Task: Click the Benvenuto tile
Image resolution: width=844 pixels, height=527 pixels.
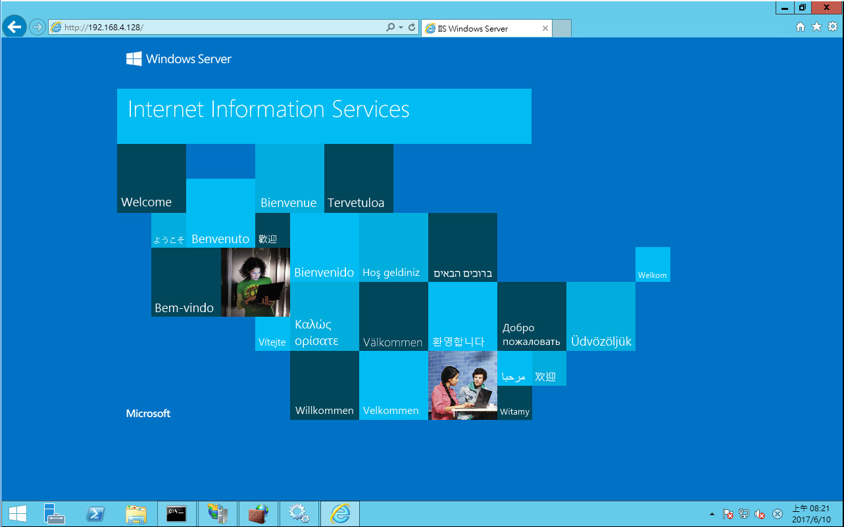Action: 220,213
